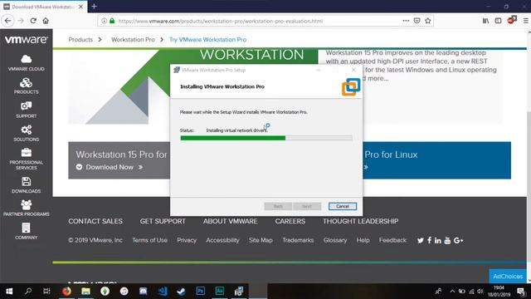531x299 pixels.
Task: Open VMware's Facebook page
Action: 430,240
